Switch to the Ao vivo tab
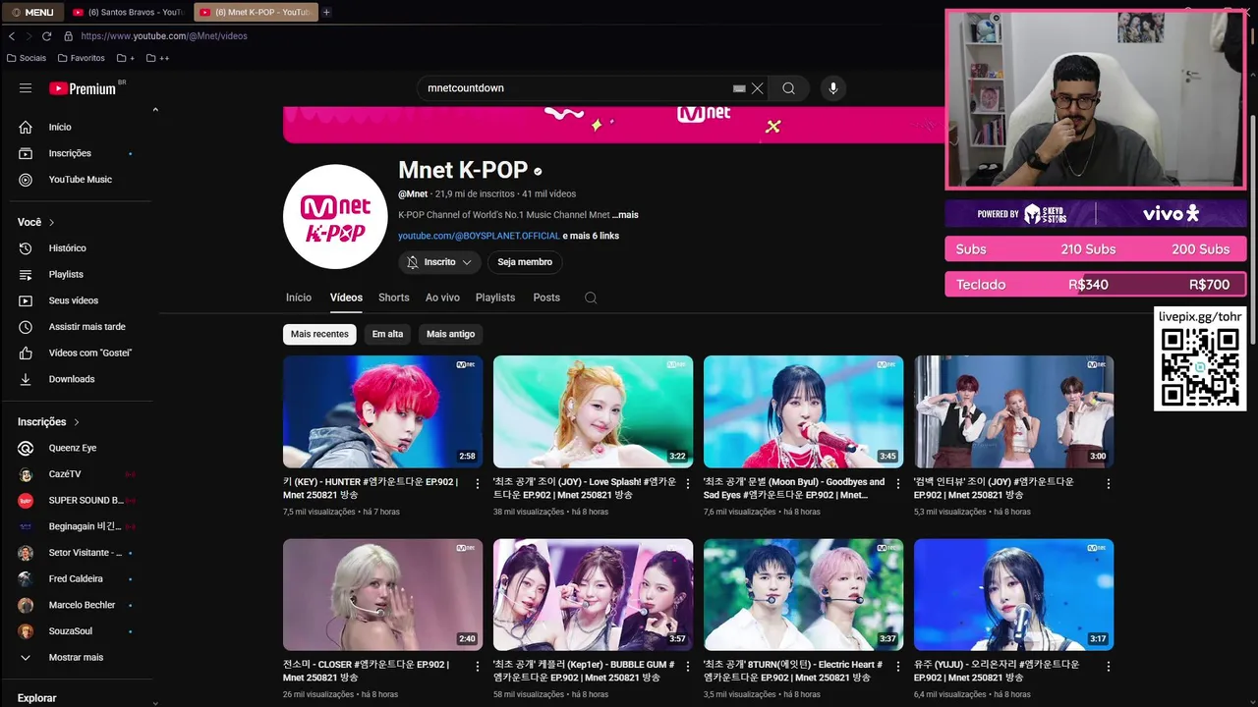 coord(442,298)
